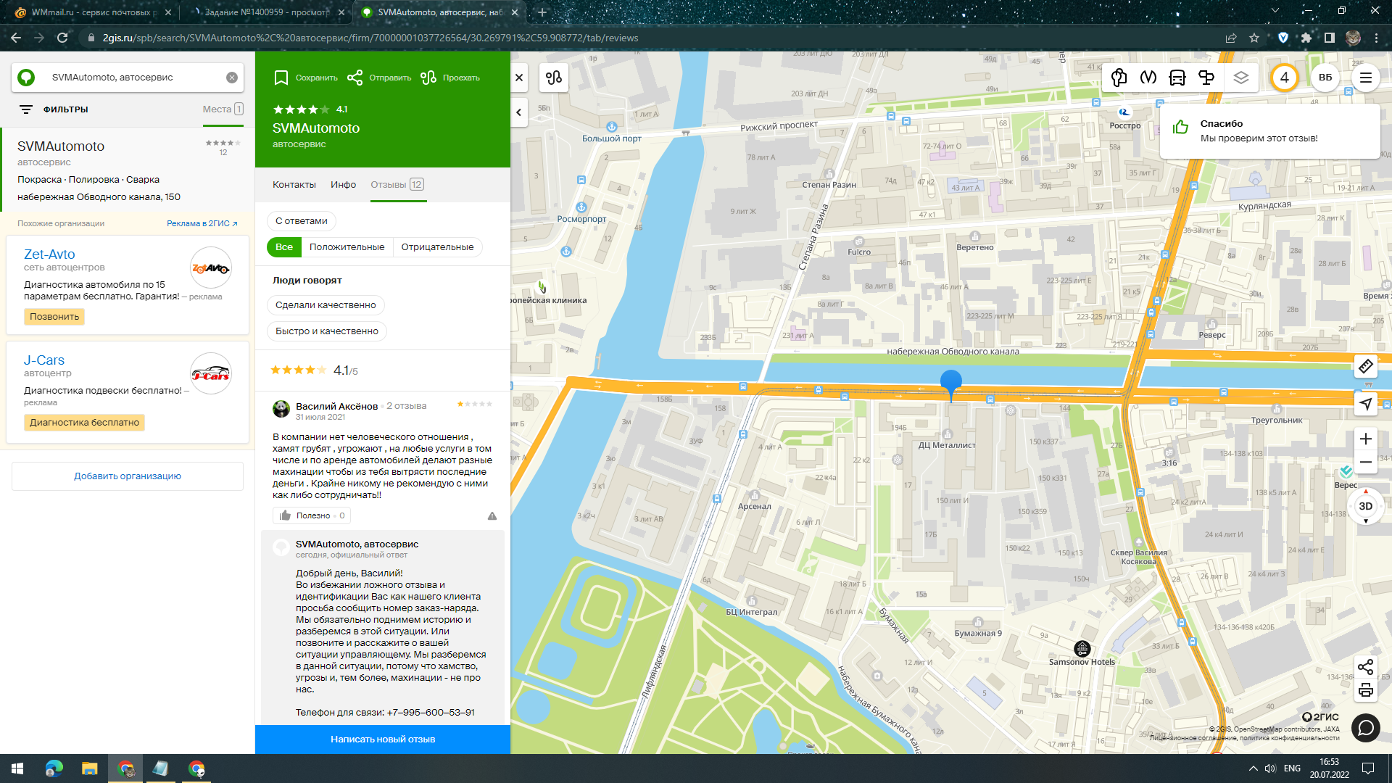Screen dimensions: 1392x783
Task: Click Добавить организацию button
Action: pyautogui.click(x=128, y=476)
